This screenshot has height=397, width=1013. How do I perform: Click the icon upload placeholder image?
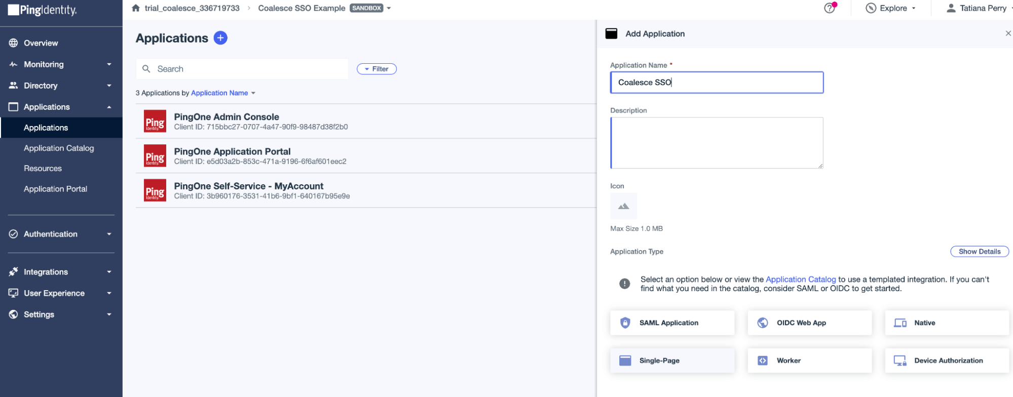[624, 206]
